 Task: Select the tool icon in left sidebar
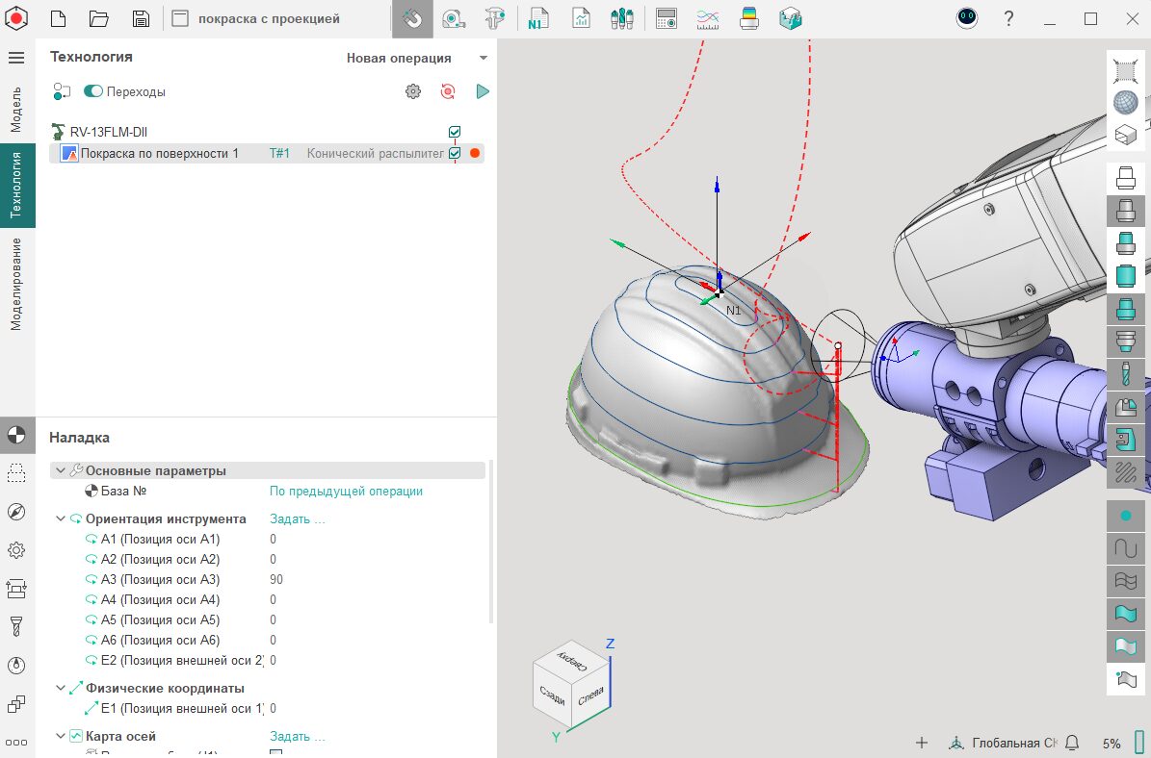(16, 627)
